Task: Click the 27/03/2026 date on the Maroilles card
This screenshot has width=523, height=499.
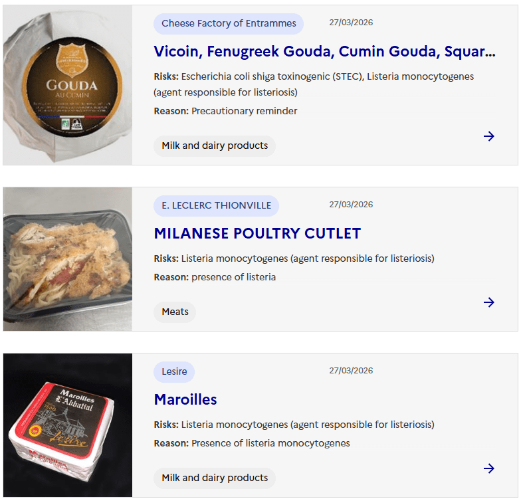Action: coord(351,371)
